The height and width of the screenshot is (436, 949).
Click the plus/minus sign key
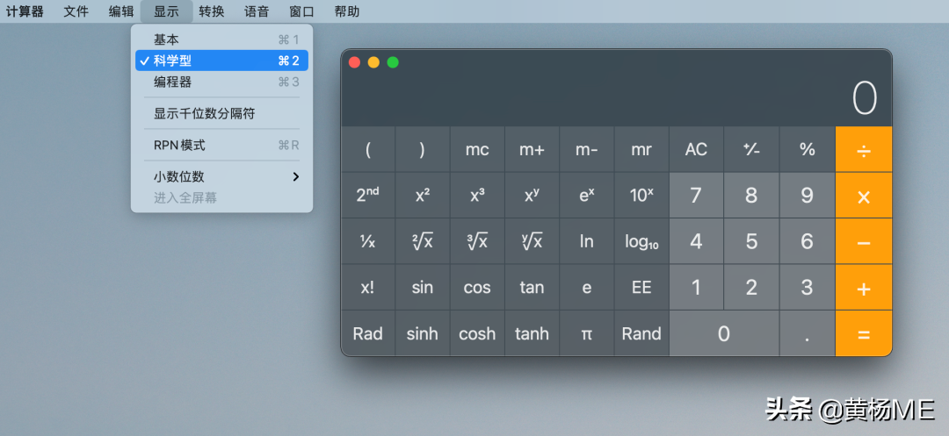click(751, 149)
